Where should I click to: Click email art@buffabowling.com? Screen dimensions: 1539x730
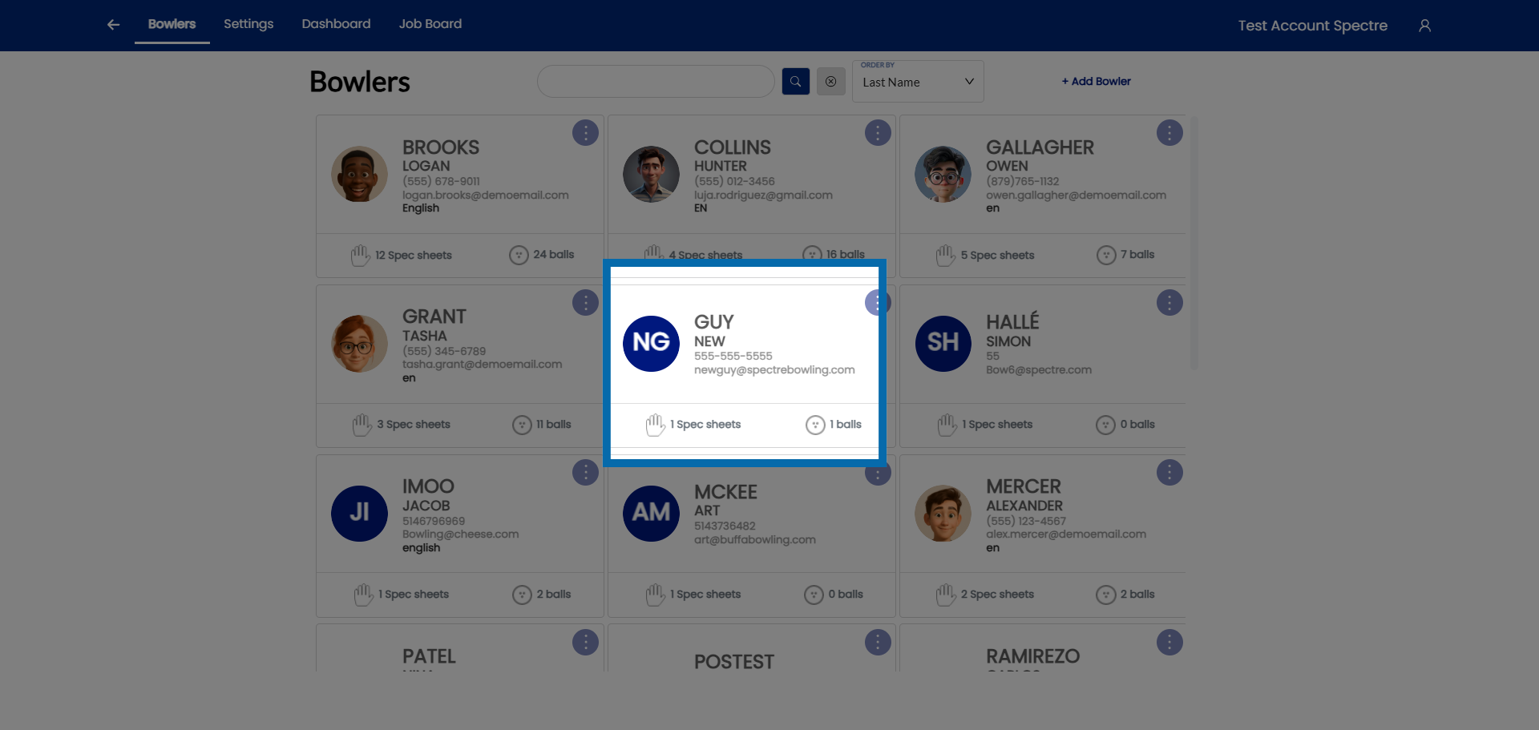pos(755,540)
